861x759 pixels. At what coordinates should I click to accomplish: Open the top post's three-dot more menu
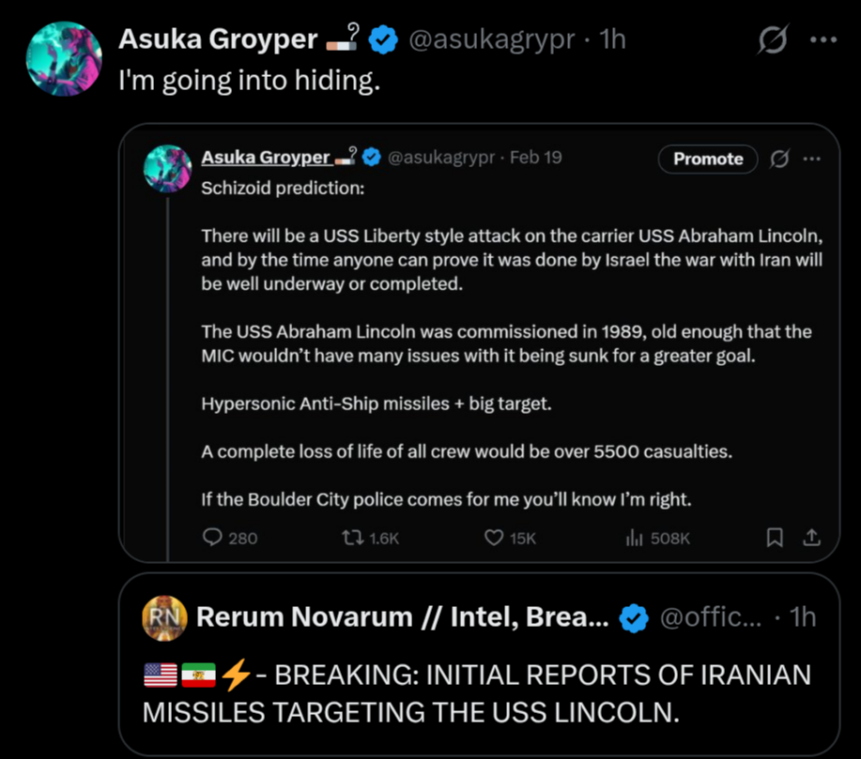pyautogui.click(x=823, y=40)
